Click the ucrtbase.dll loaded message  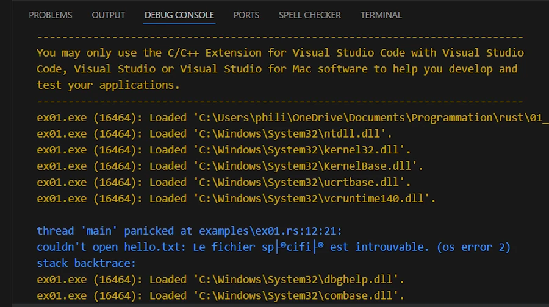pos(224,182)
